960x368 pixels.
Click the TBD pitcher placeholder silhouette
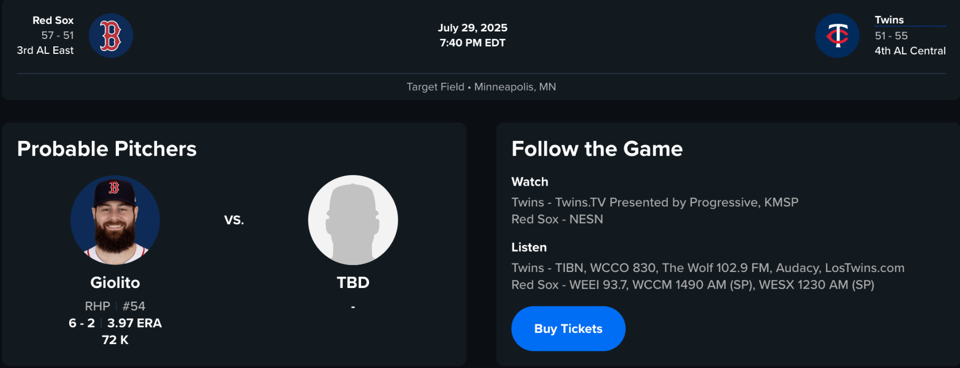click(x=353, y=220)
